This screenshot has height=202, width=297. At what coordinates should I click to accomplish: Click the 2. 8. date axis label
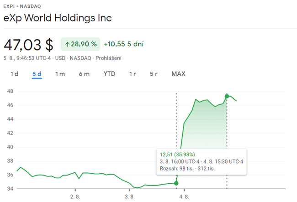point(75,197)
